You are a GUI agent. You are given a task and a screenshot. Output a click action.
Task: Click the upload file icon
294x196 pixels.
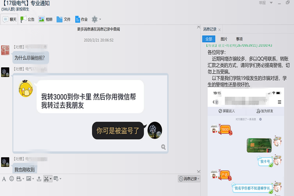pyautogui.click(x=39, y=179)
